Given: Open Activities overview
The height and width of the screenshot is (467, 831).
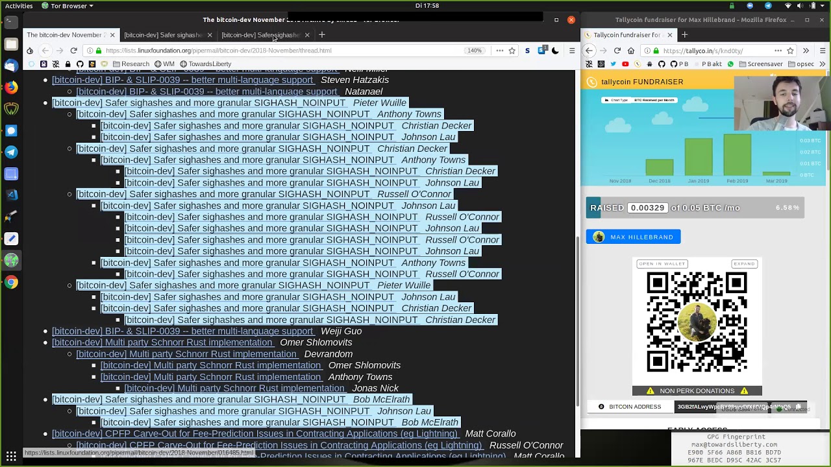Looking at the screenshot, I should click(19, 6).
